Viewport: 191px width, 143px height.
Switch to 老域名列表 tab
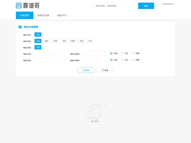tap(43, 15)
